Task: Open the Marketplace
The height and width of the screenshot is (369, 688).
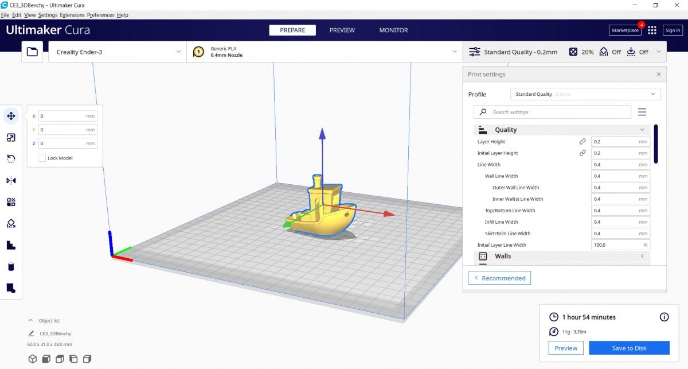Action: click(x=625, y=30)
